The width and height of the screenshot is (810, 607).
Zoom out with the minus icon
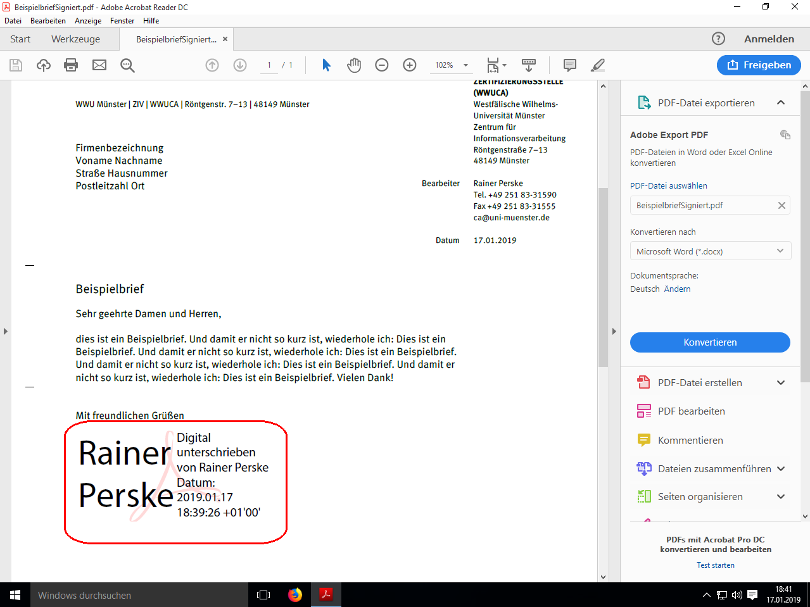coord(382,65)
